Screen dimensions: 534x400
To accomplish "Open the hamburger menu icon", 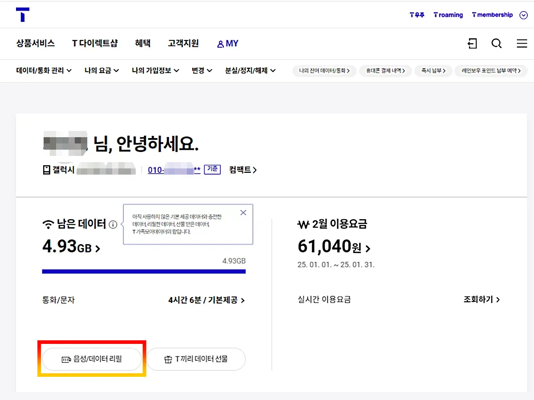I will [522, 43].
